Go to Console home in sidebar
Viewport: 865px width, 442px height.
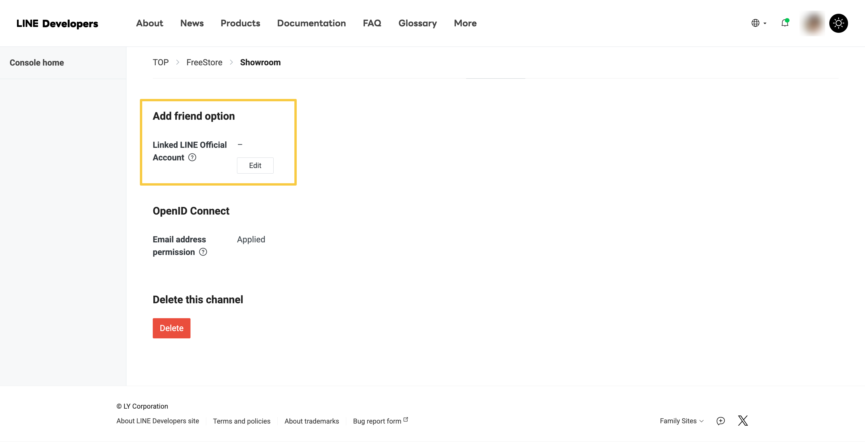point(37,63)
